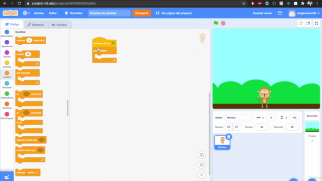The height and width of the screenshot is (181, 322).
Task: Open the Mis bloques category
Action: click(7, 116)
